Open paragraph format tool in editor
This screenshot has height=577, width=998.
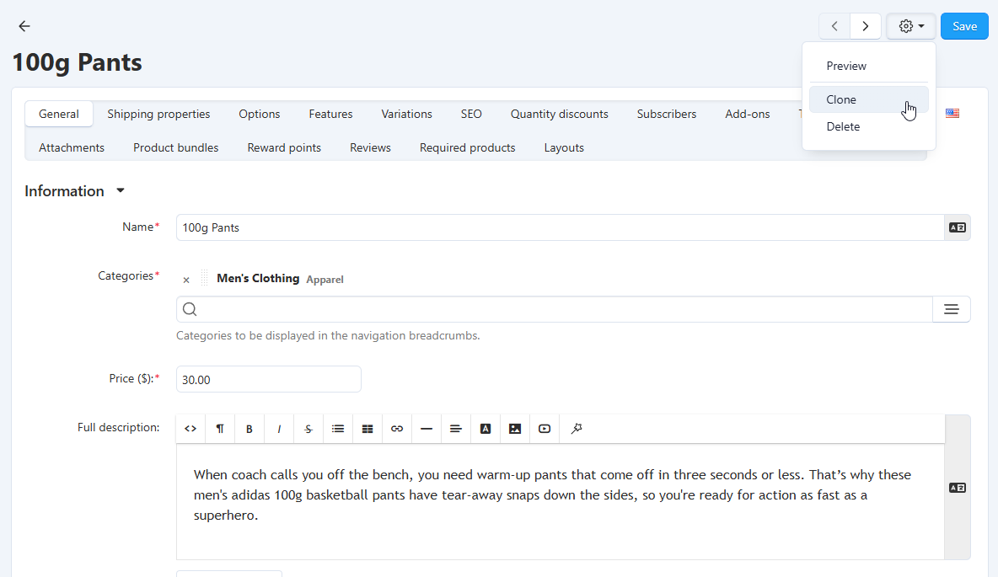[220, 429]
